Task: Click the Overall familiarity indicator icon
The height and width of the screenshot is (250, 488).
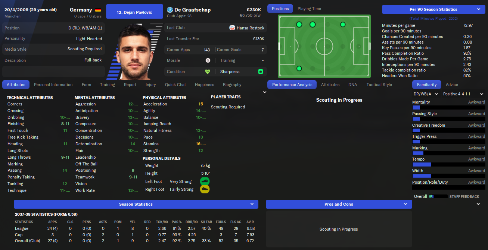Action: click(431, 196)
